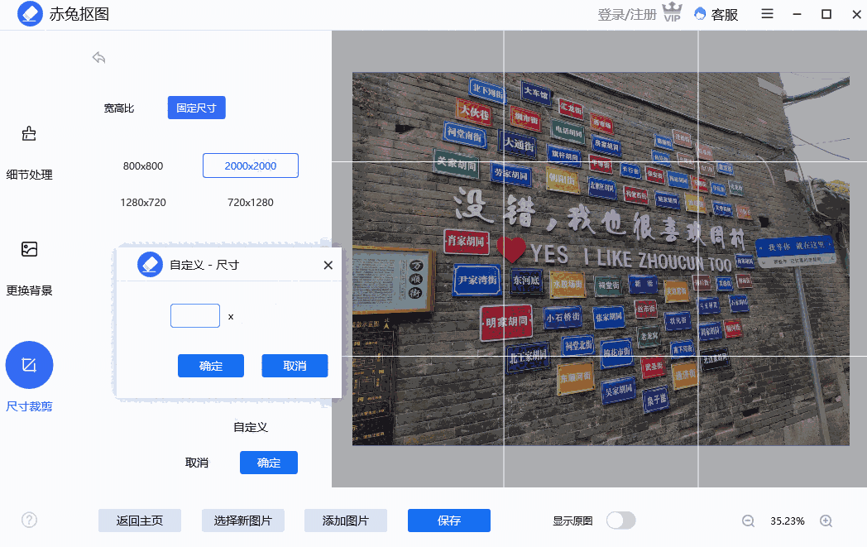Click the custom size input field
The height and width of the screenshot is (547, 867).
click(x=195, y=316)
